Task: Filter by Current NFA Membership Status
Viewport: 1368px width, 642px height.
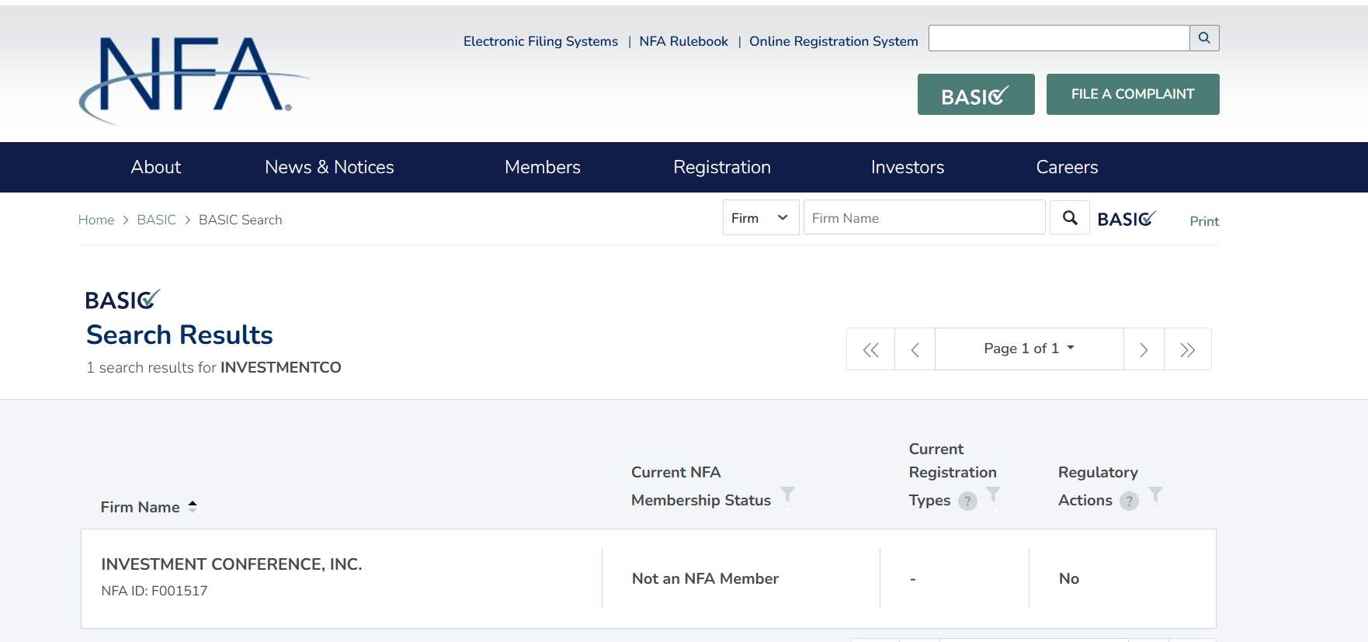Action: 788,495
